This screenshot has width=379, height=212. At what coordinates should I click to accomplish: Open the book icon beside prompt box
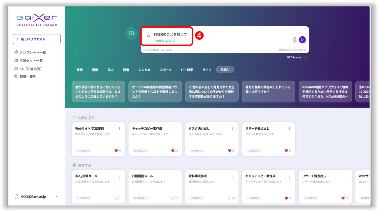[x=131, y=33]
